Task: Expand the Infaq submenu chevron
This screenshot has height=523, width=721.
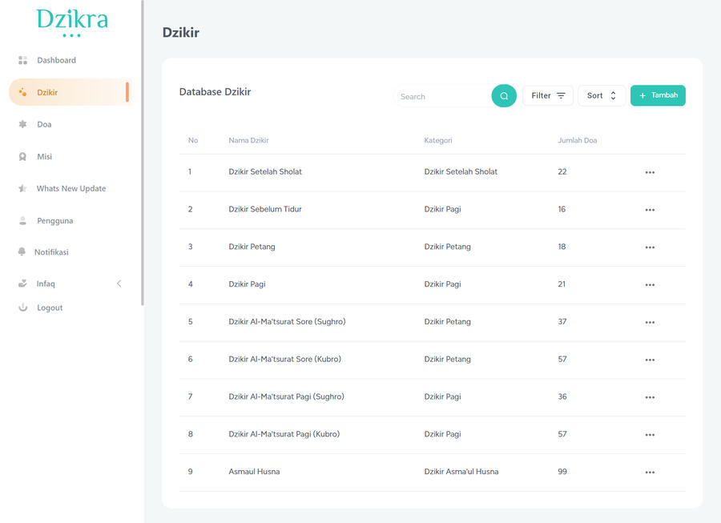Action: point(119,284)
